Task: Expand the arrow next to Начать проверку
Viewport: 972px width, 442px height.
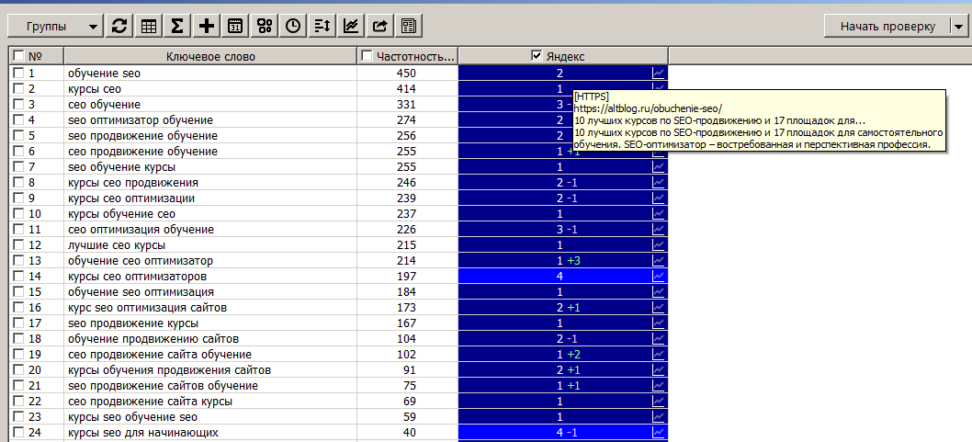Action: point(956,27)
